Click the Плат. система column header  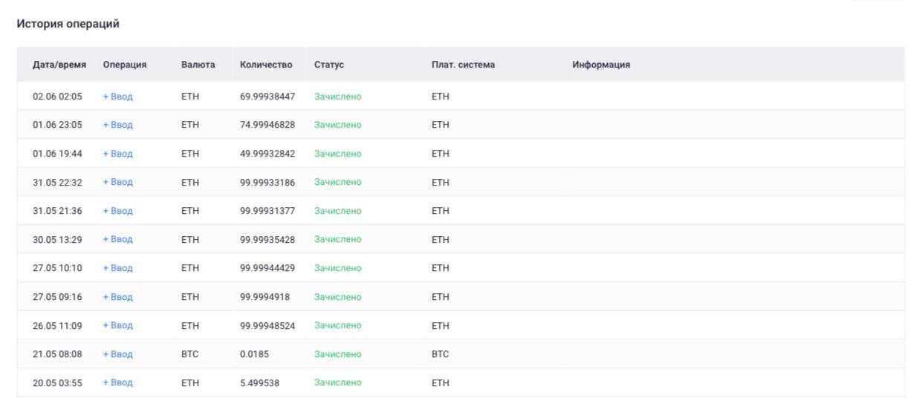click(x=463, y=65)
